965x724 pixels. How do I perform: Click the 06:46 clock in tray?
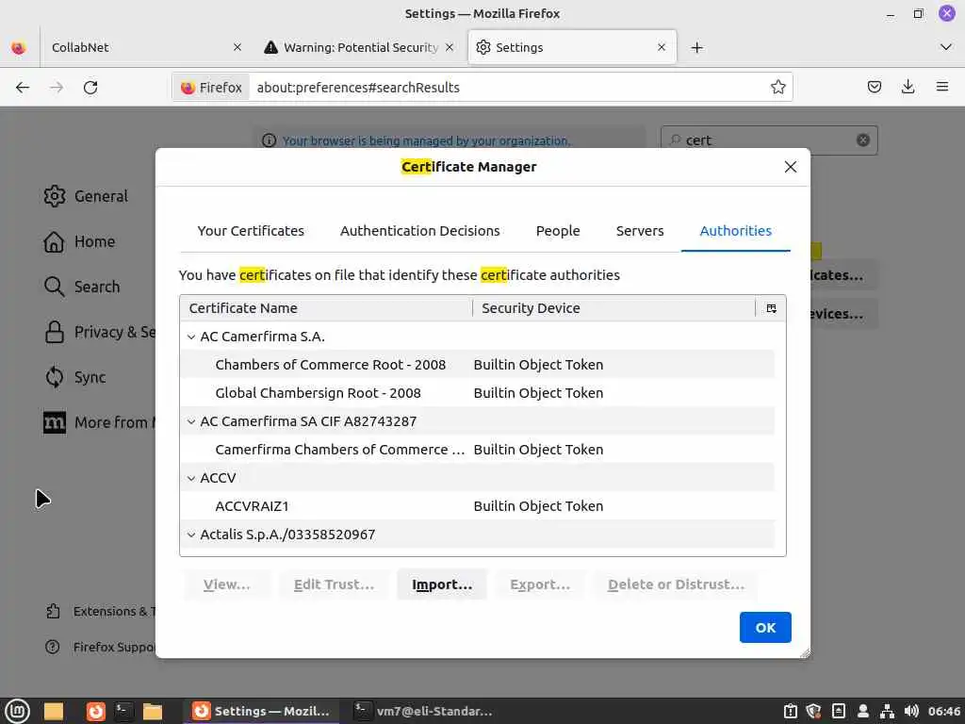[x=944, y=711]
